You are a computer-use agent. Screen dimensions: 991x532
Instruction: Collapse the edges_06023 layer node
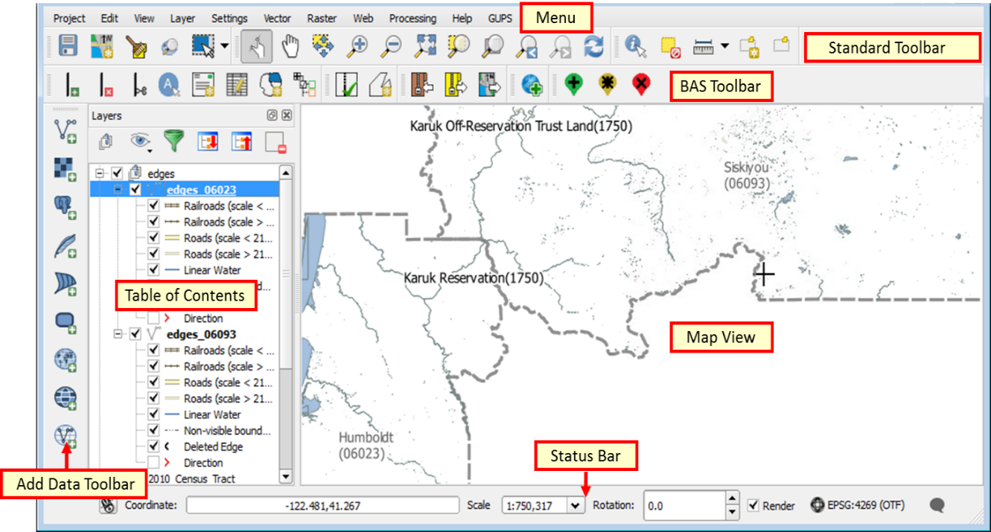118,190
